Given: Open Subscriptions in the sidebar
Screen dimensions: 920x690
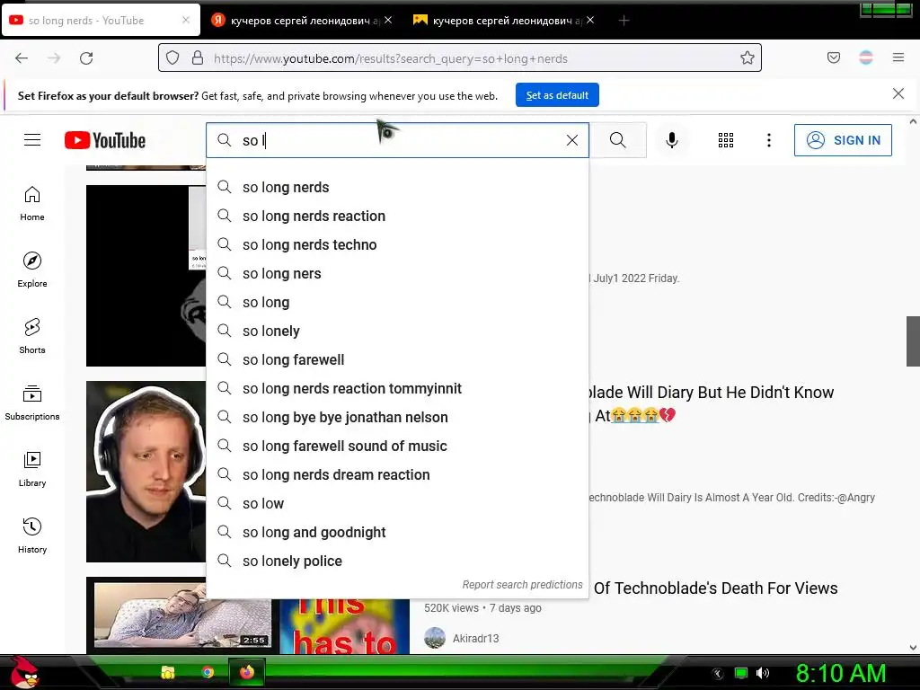Looking at the screenshot, I should pos(32,402).
